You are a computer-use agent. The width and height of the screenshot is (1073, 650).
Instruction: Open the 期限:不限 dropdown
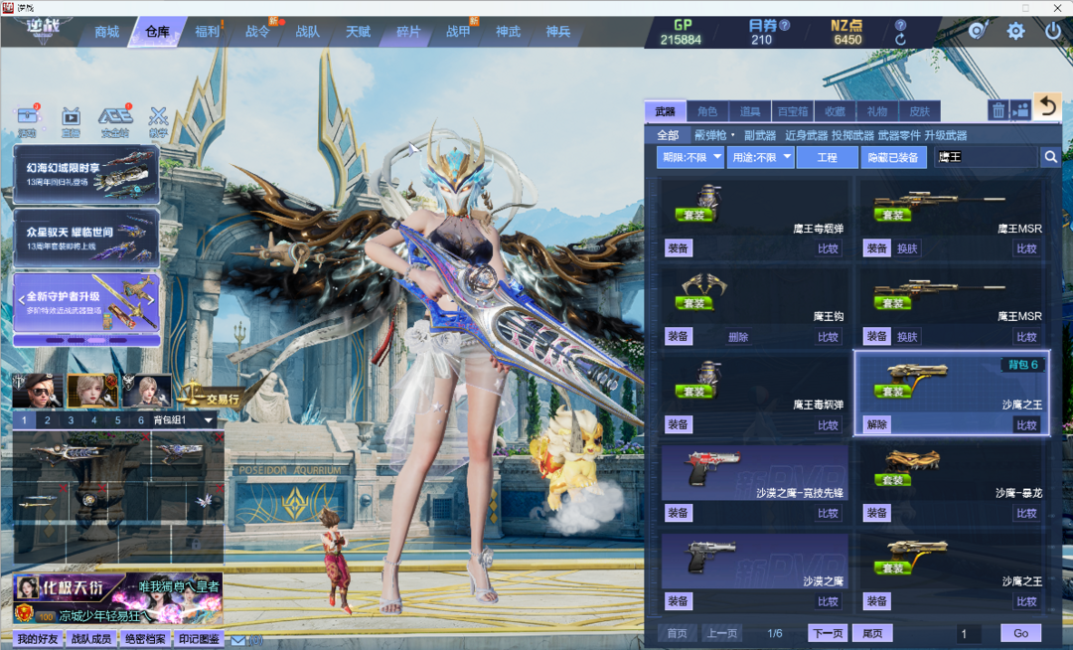[x=690, y=157]
